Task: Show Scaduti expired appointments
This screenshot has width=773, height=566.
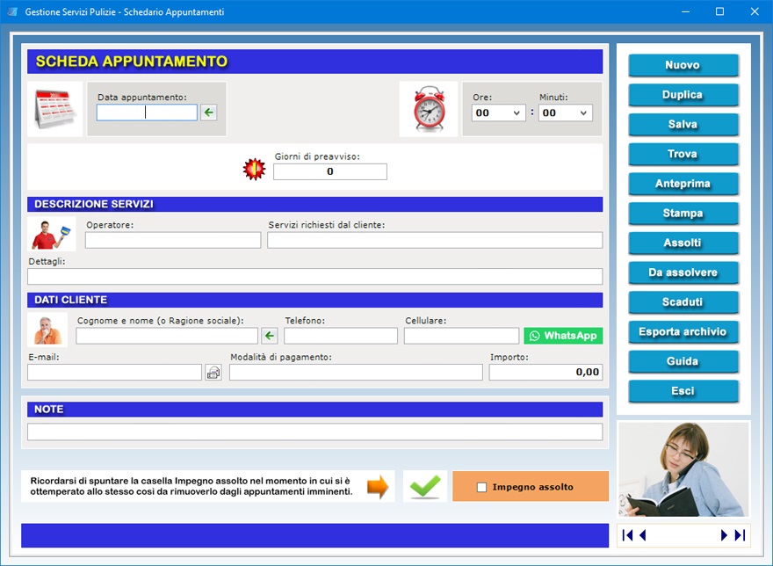Action: [683, 302]
